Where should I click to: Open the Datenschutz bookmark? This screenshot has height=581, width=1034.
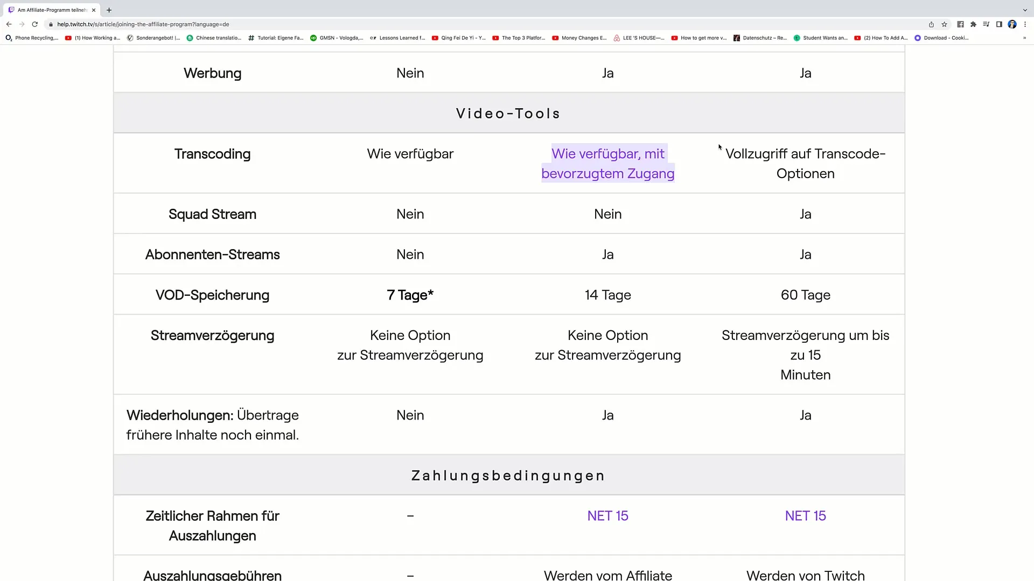click(x=760, y=38)
